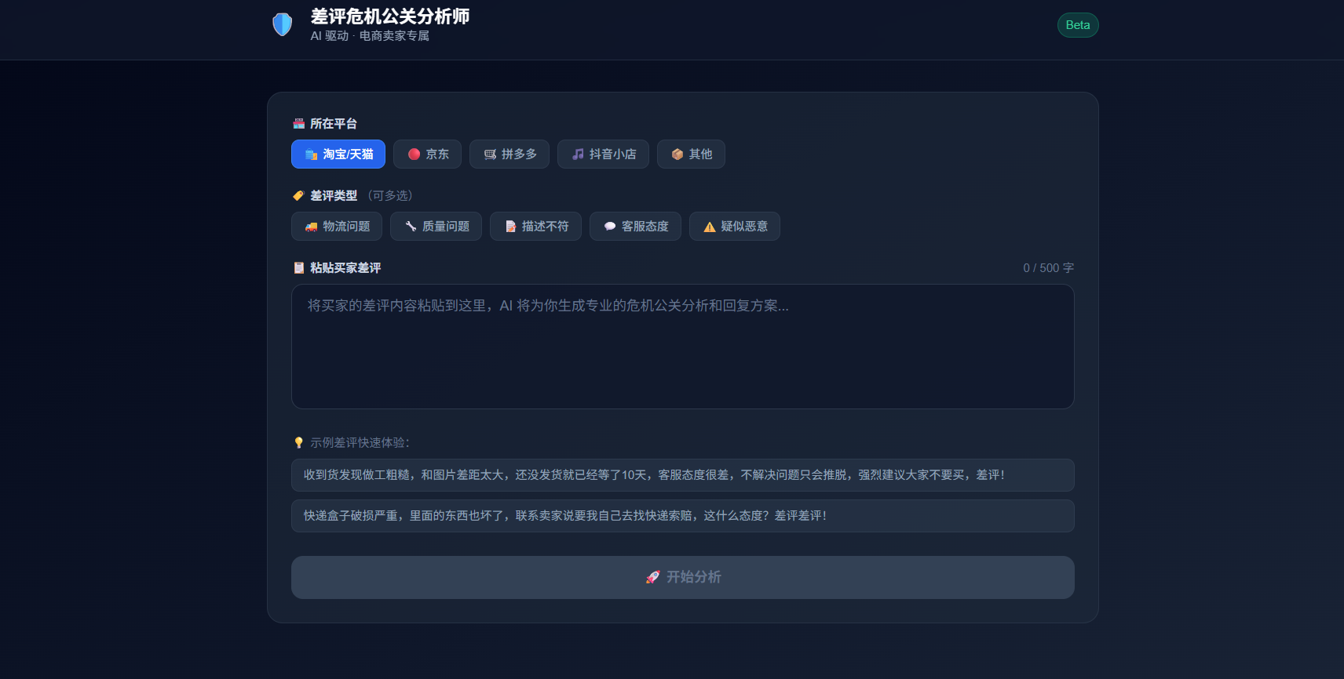Select 其他 platform option

click(x=691, y=154)
